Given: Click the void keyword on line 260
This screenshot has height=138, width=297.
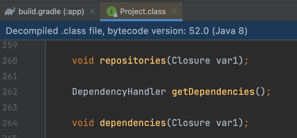Looking at the screenshot, I should click(83, 61).
